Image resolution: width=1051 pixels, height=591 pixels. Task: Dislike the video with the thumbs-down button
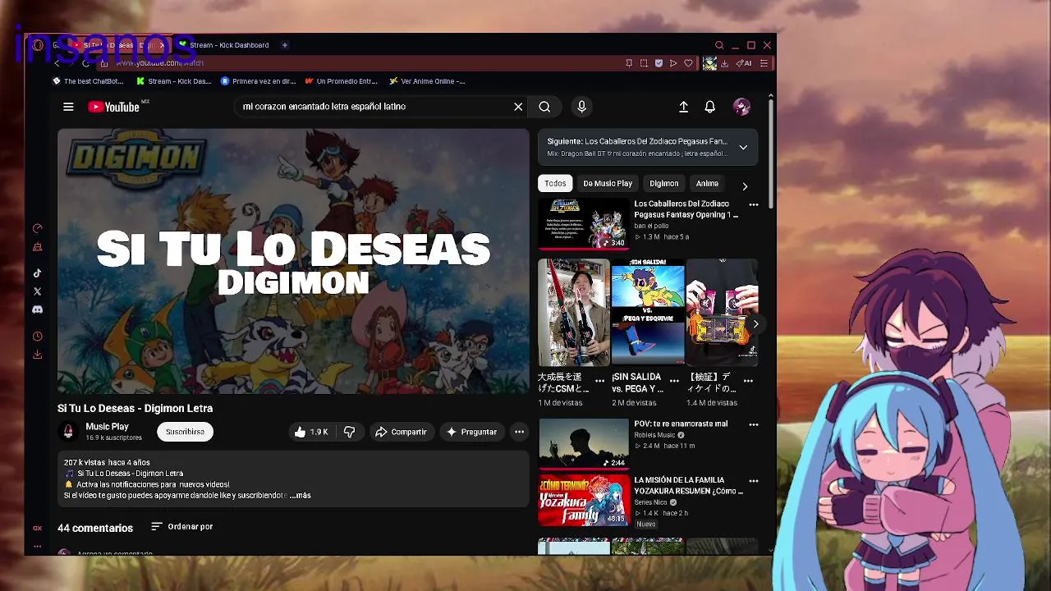pyautogui.click(x=350, y=432)
